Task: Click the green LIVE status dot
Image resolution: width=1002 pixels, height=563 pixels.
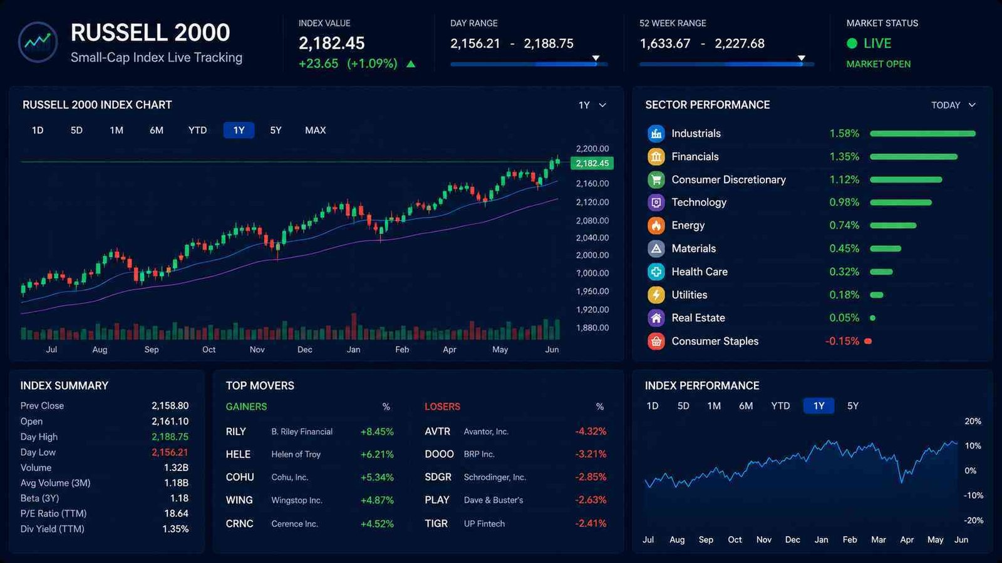Action: point(852,43)
